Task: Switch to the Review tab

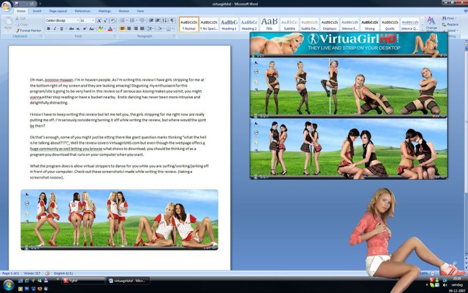Action: click(124, 11)
